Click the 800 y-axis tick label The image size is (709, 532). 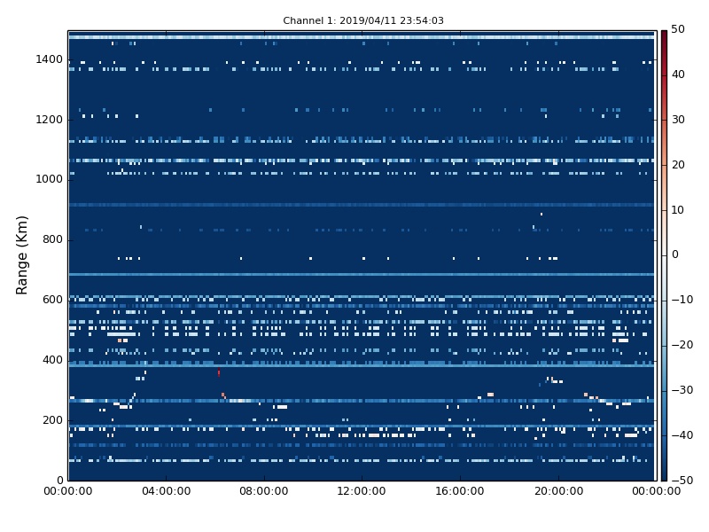52,239
